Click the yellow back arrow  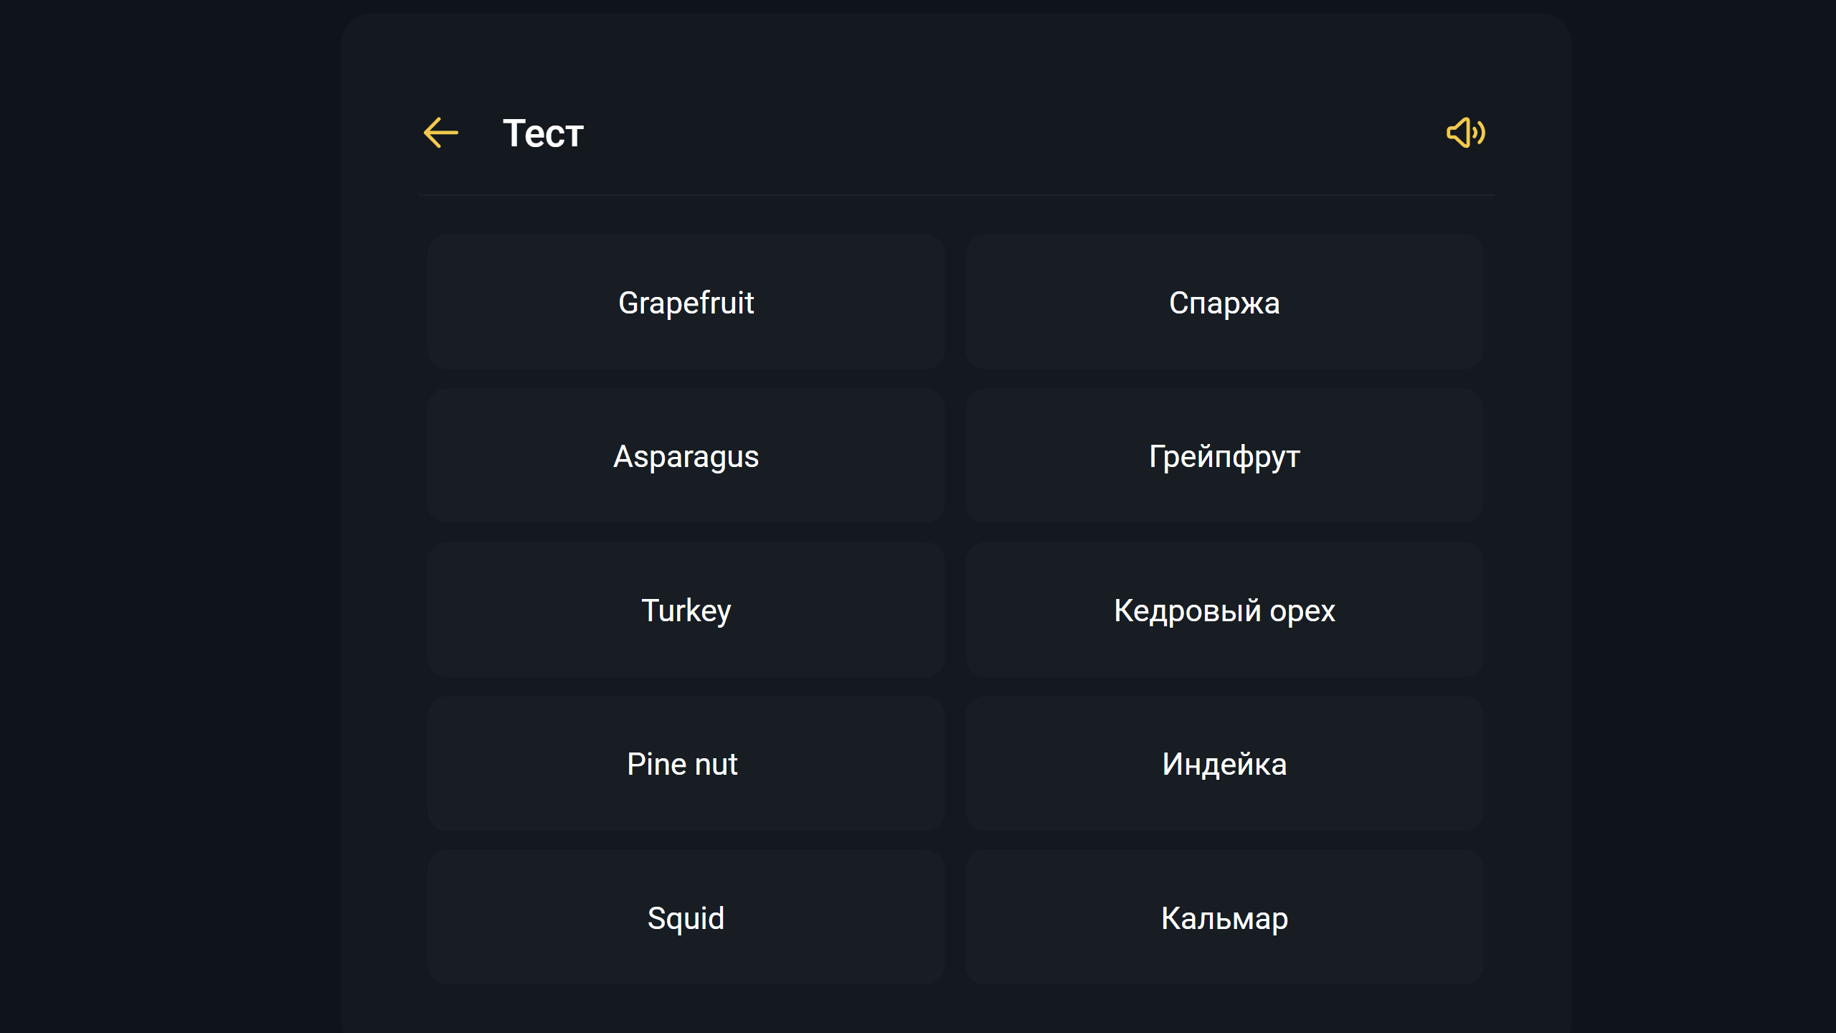(440, 132)
